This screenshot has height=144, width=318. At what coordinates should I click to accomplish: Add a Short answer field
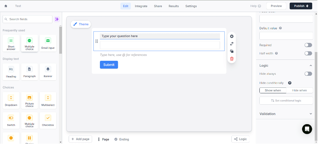(x=11, y=43)
